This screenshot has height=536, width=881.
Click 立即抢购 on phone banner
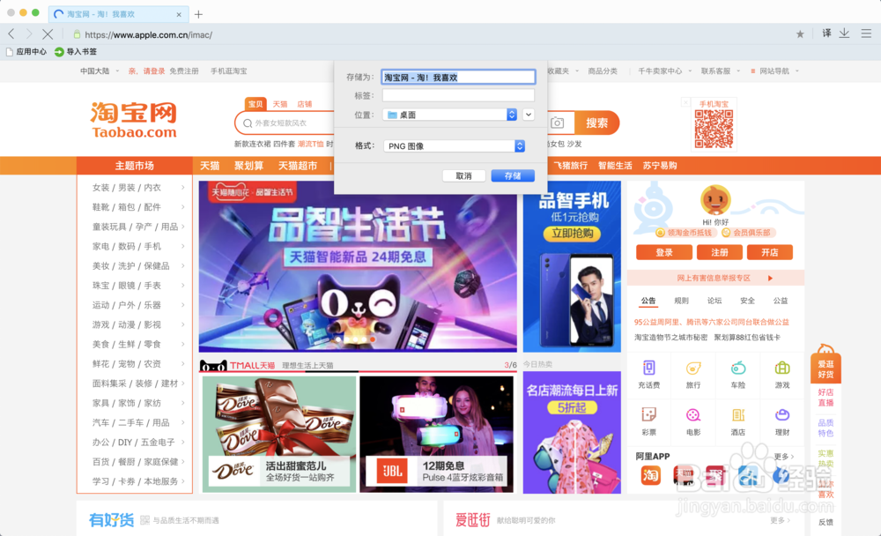(x=572, y=234)
